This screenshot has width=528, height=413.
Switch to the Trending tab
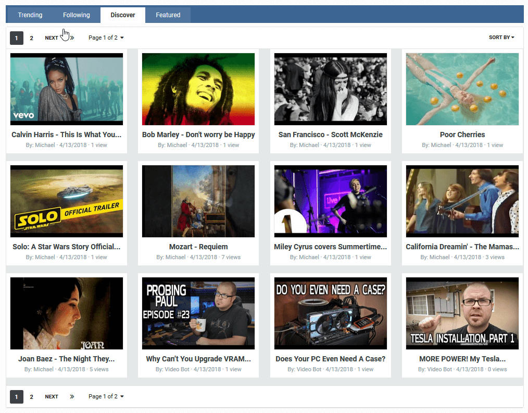30,15
